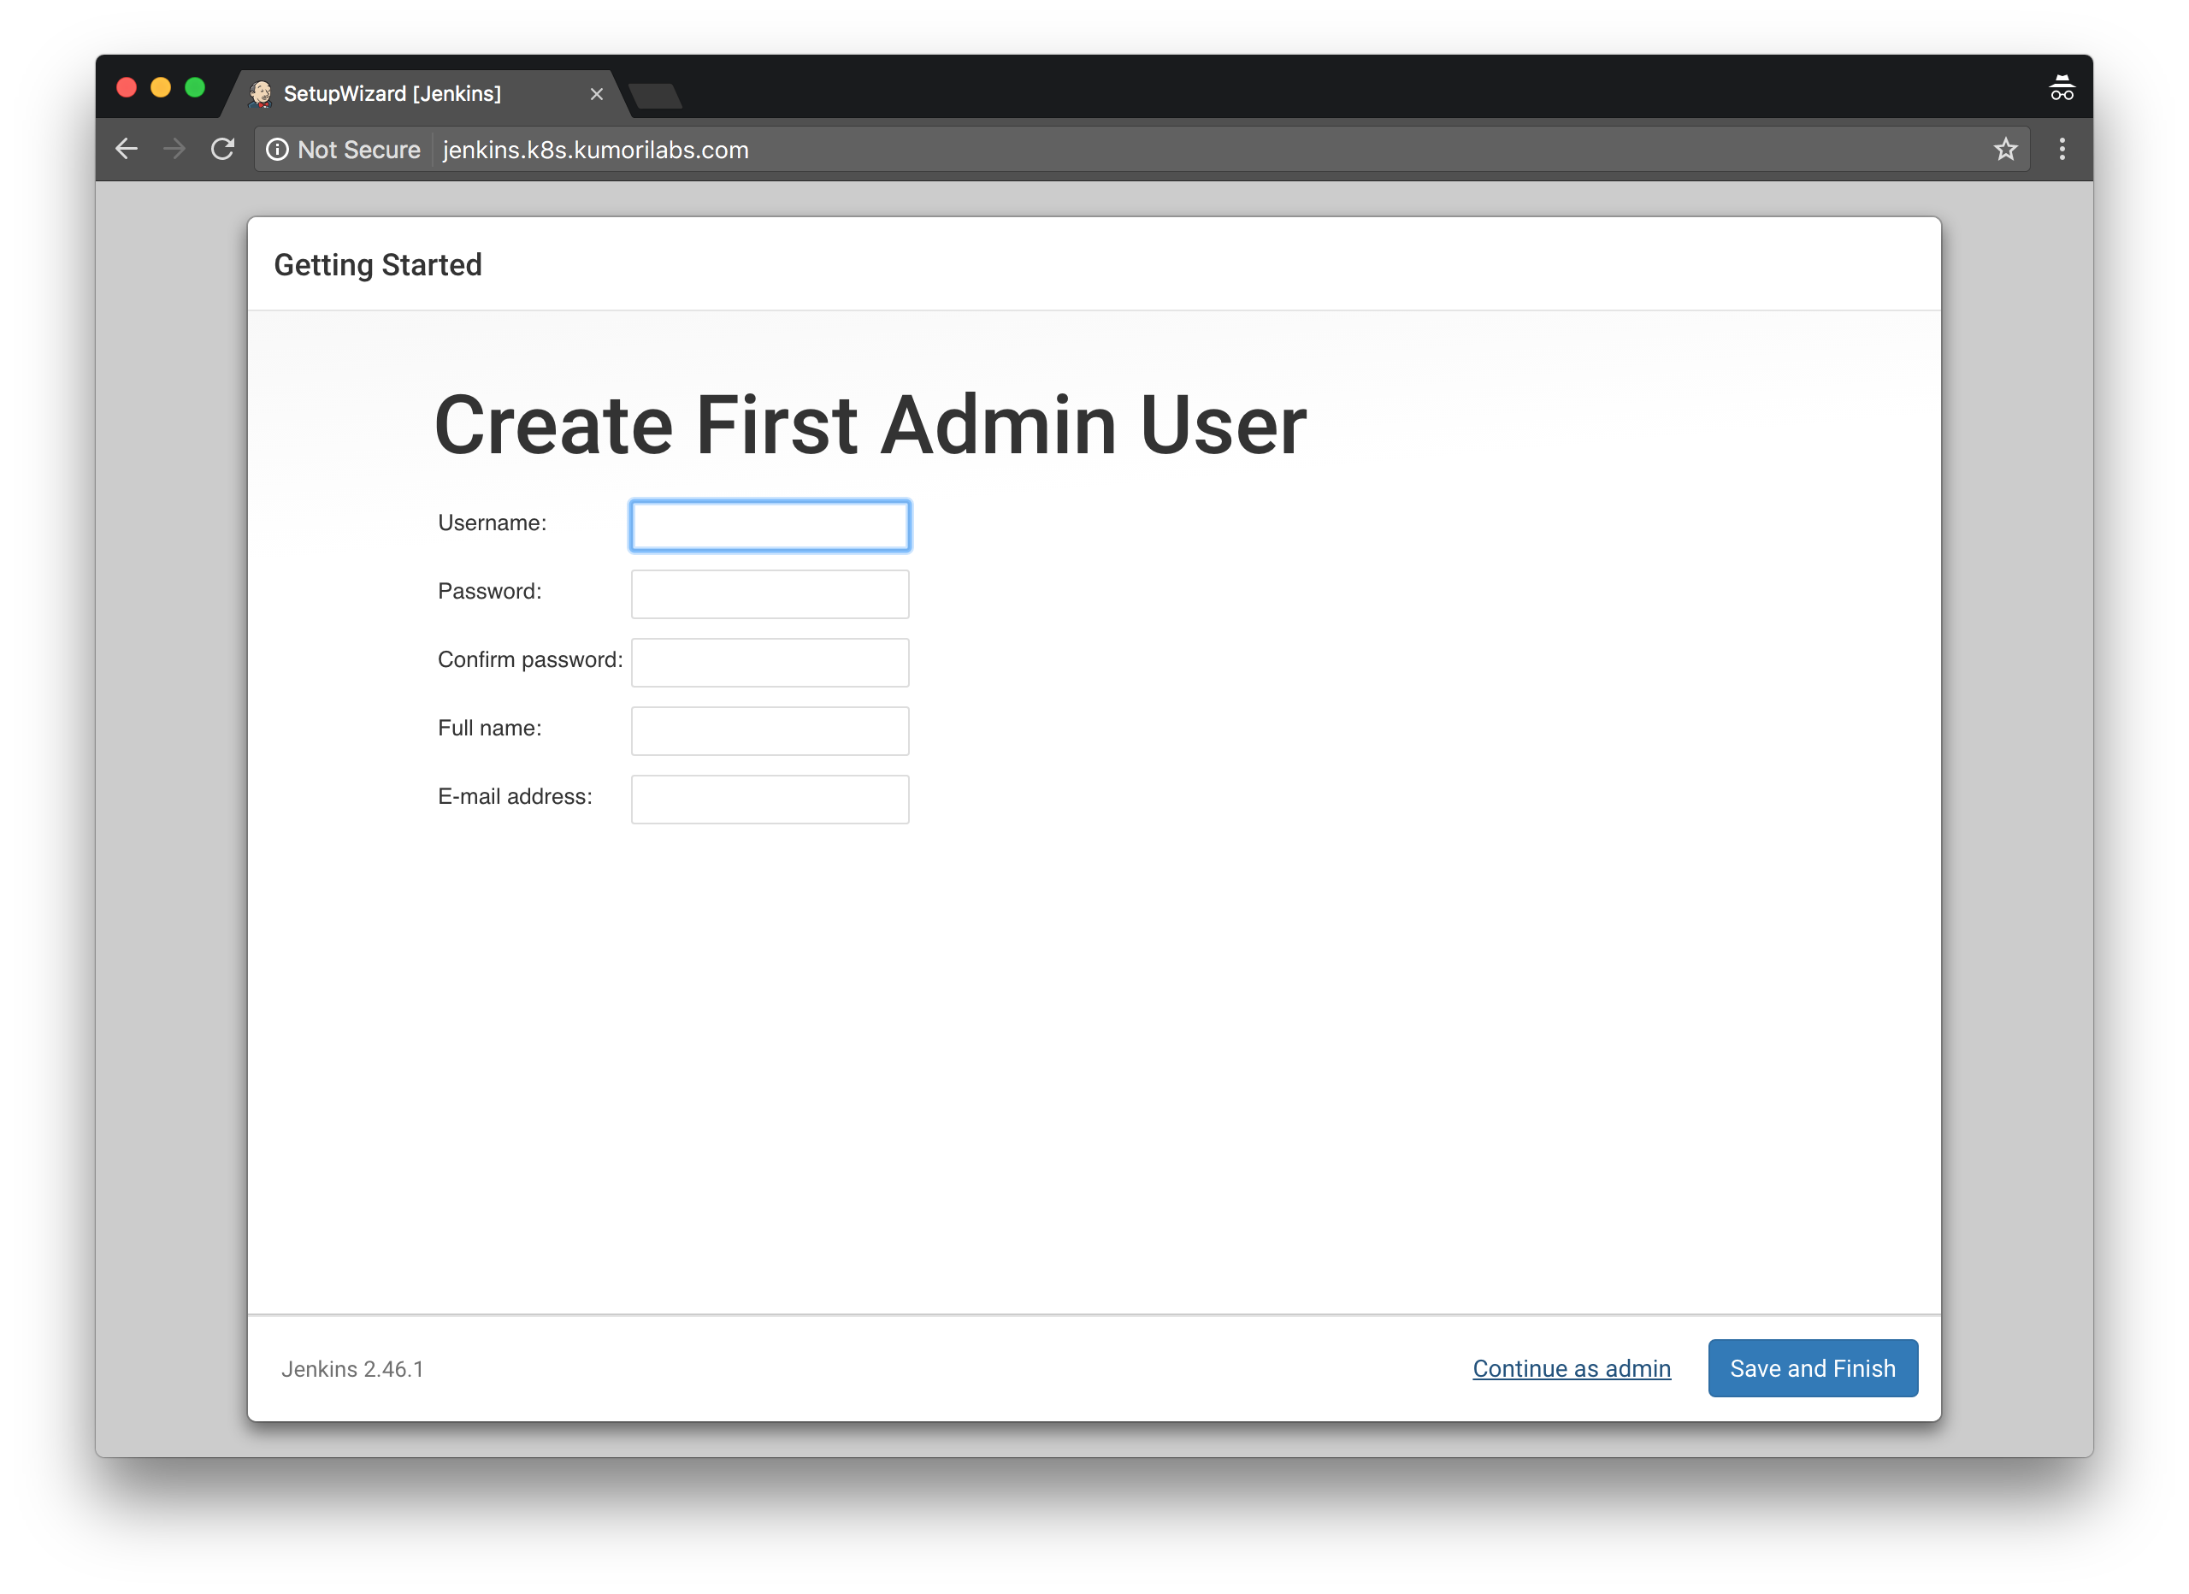This screenshot has width=2189, height=1594.
Task: Click the page refresh icon
Action: coord(221,150)
